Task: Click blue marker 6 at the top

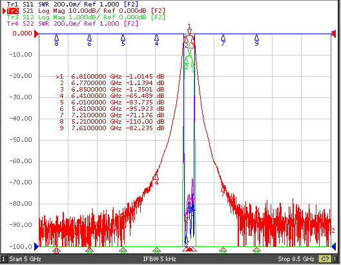Action: 89,40
